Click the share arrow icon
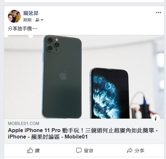The height and width of the screenshot is (159, 166). (x=130, y=150)
